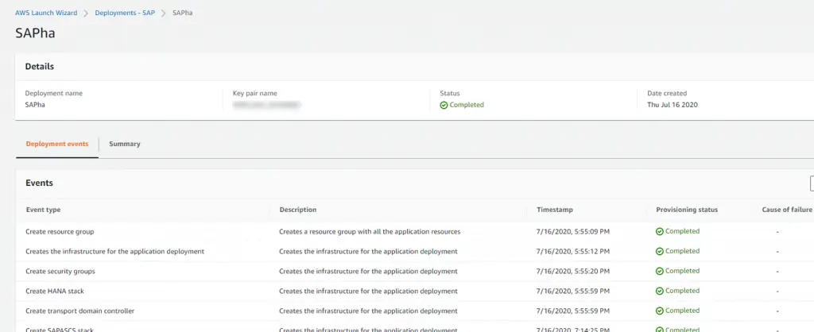Click the Completed icon for Create resource group
The image size is (814, 332).
(x=660, y=232)
